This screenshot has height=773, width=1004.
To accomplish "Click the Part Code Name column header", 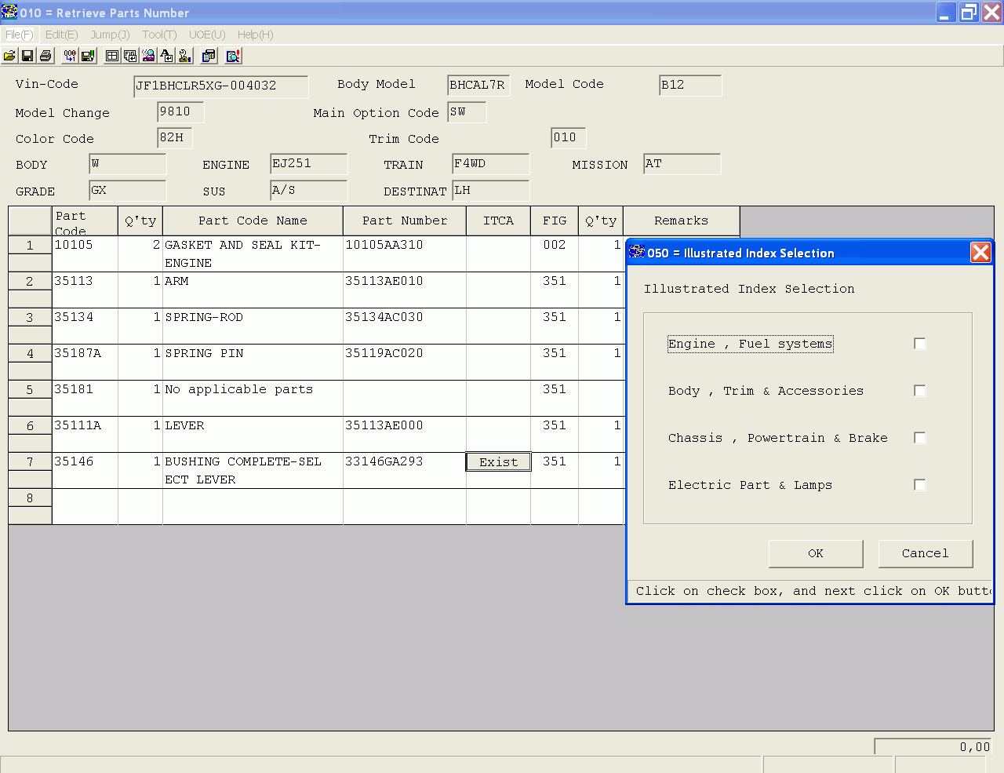I will click(x=253, y=221).
